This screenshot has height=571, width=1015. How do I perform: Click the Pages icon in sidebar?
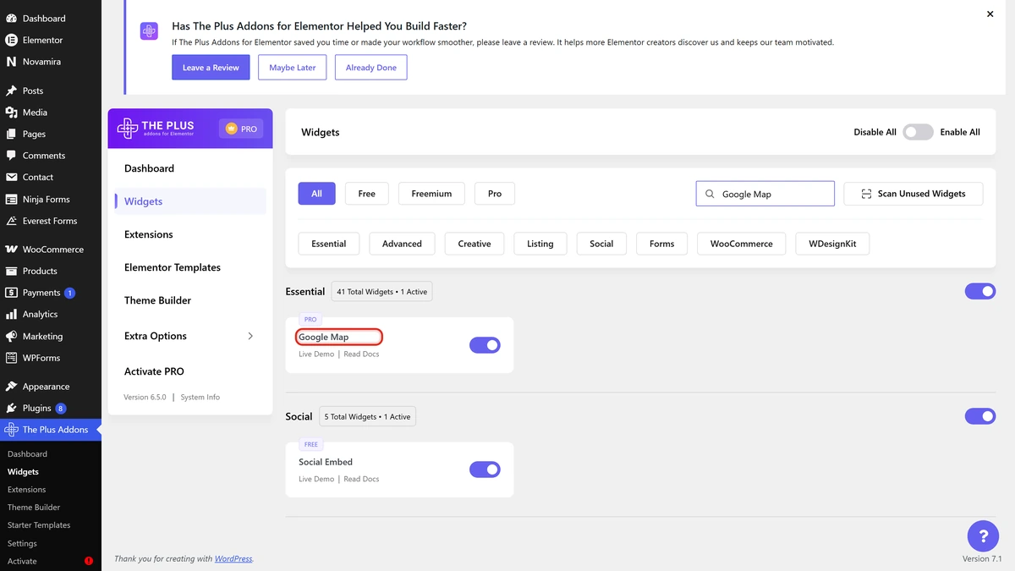11,134
